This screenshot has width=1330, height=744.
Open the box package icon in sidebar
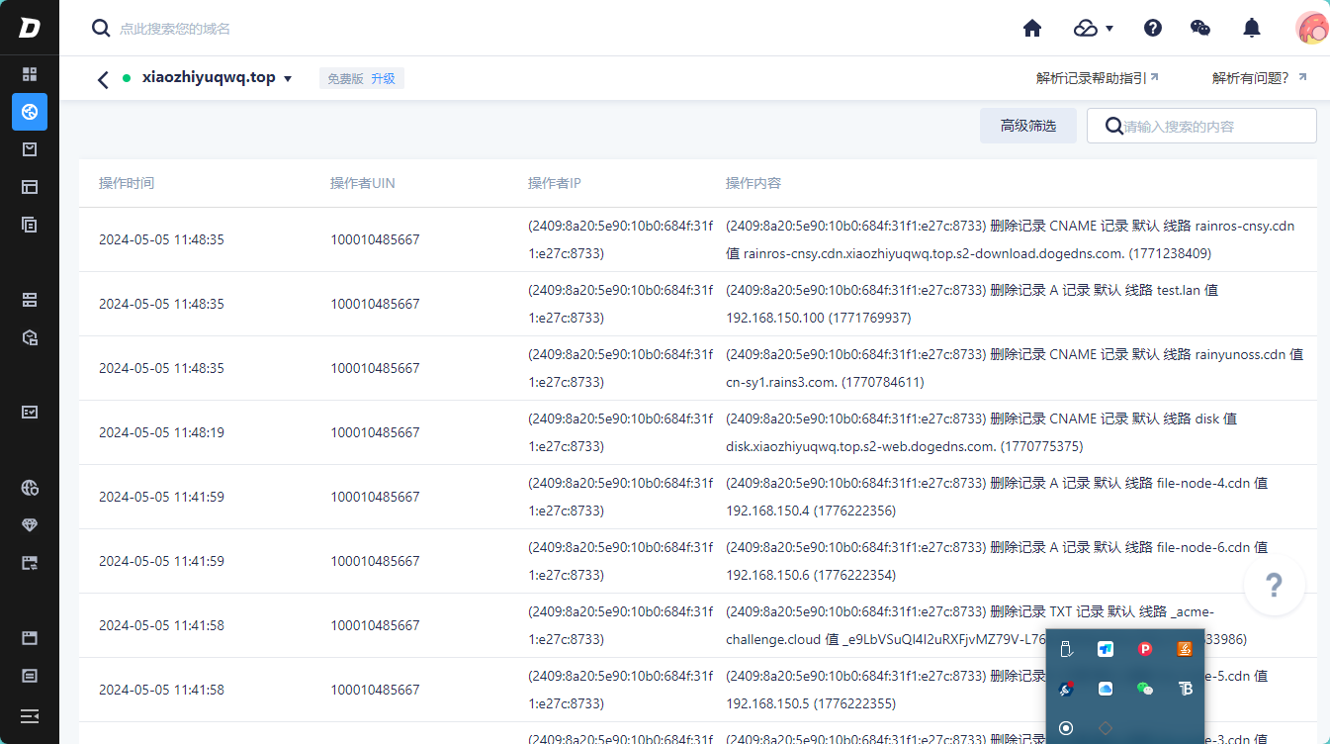pyautogui.click(x=30, y=149)
